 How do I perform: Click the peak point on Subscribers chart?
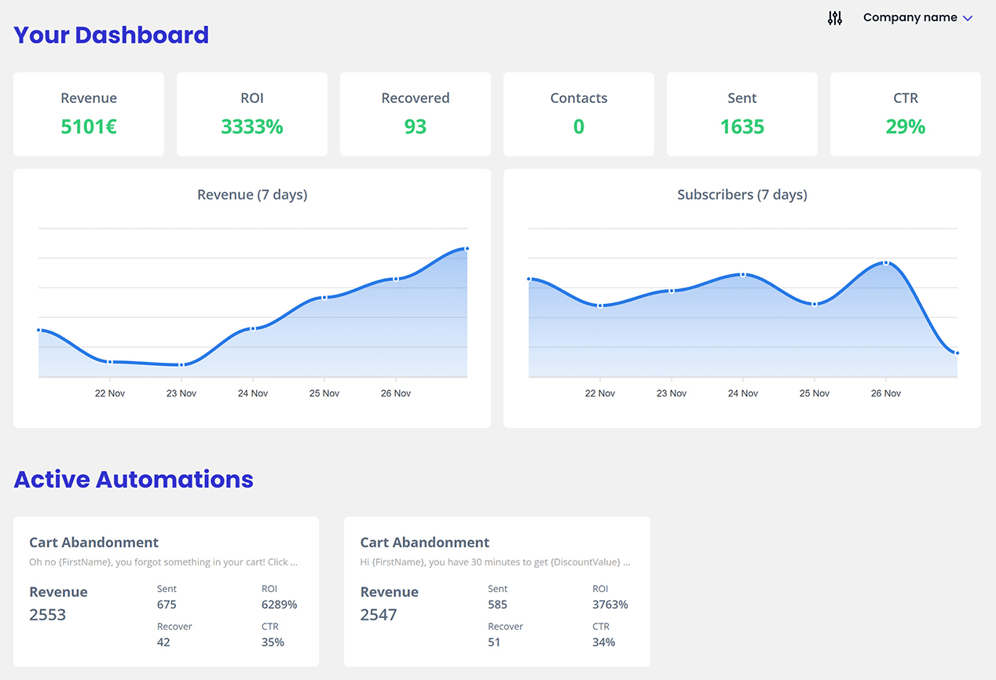887,262
